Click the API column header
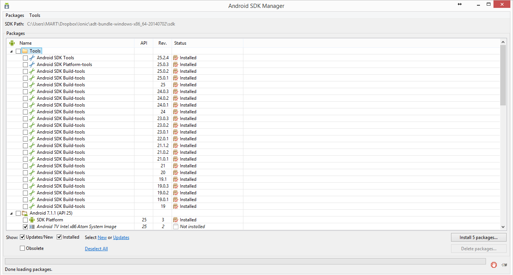Viewport: 513px width, 275px height. (x=144, y=43)
